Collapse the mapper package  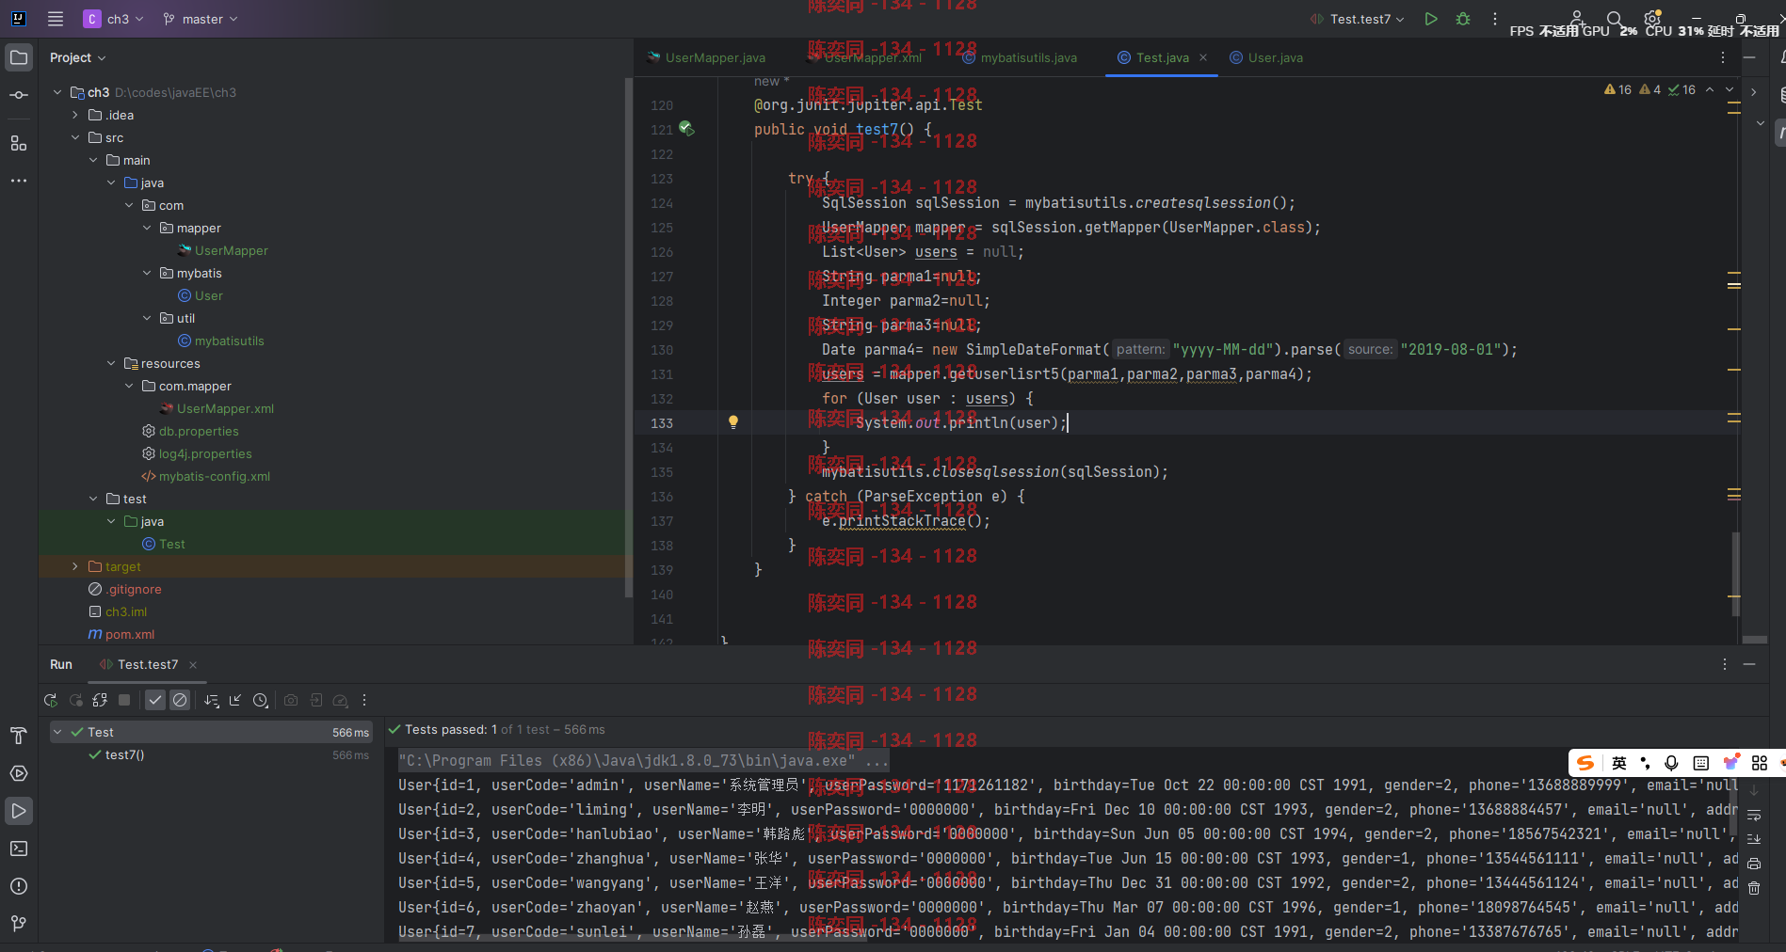[x=147, y=228]
